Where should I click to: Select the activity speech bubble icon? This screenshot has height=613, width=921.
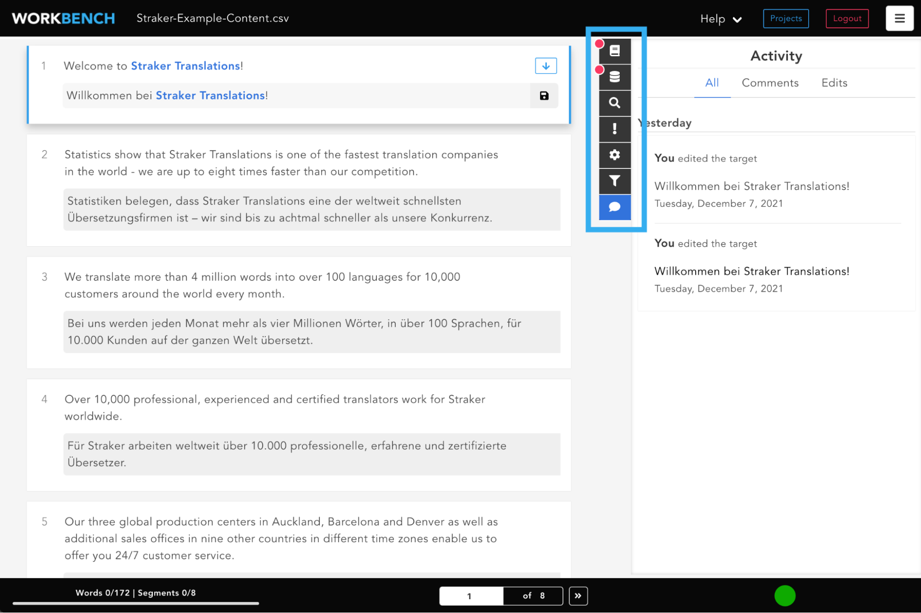tap(615, 207)
